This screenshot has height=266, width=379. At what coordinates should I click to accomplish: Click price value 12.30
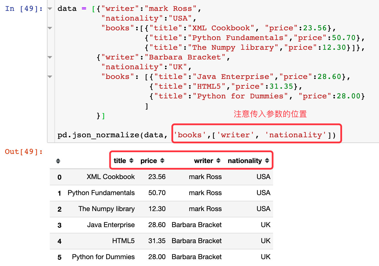tap(157, 209)
